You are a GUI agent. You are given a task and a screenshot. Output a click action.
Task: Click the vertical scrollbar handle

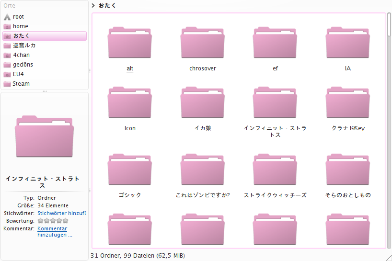[x=389, y=24]
